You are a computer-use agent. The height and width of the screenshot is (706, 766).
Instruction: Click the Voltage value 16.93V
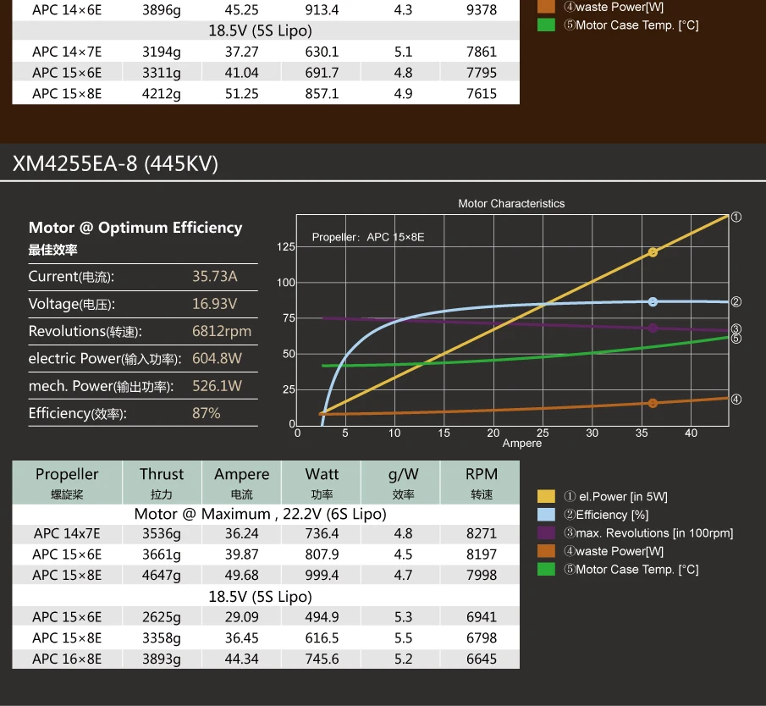point(214,303)
